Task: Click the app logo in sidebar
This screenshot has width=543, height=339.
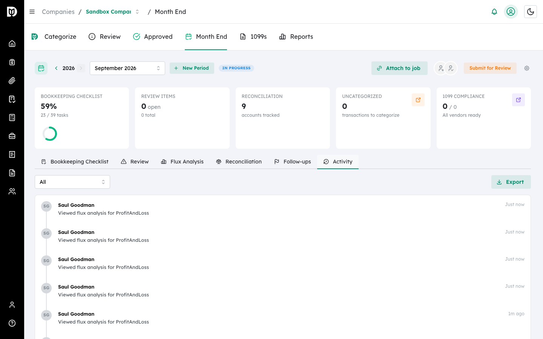Action: click(12, 12)
